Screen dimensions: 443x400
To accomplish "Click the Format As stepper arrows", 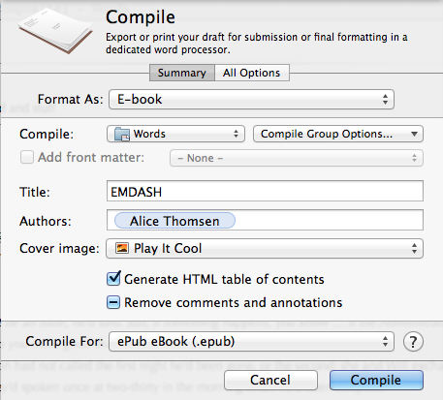I will coord(385,99).
